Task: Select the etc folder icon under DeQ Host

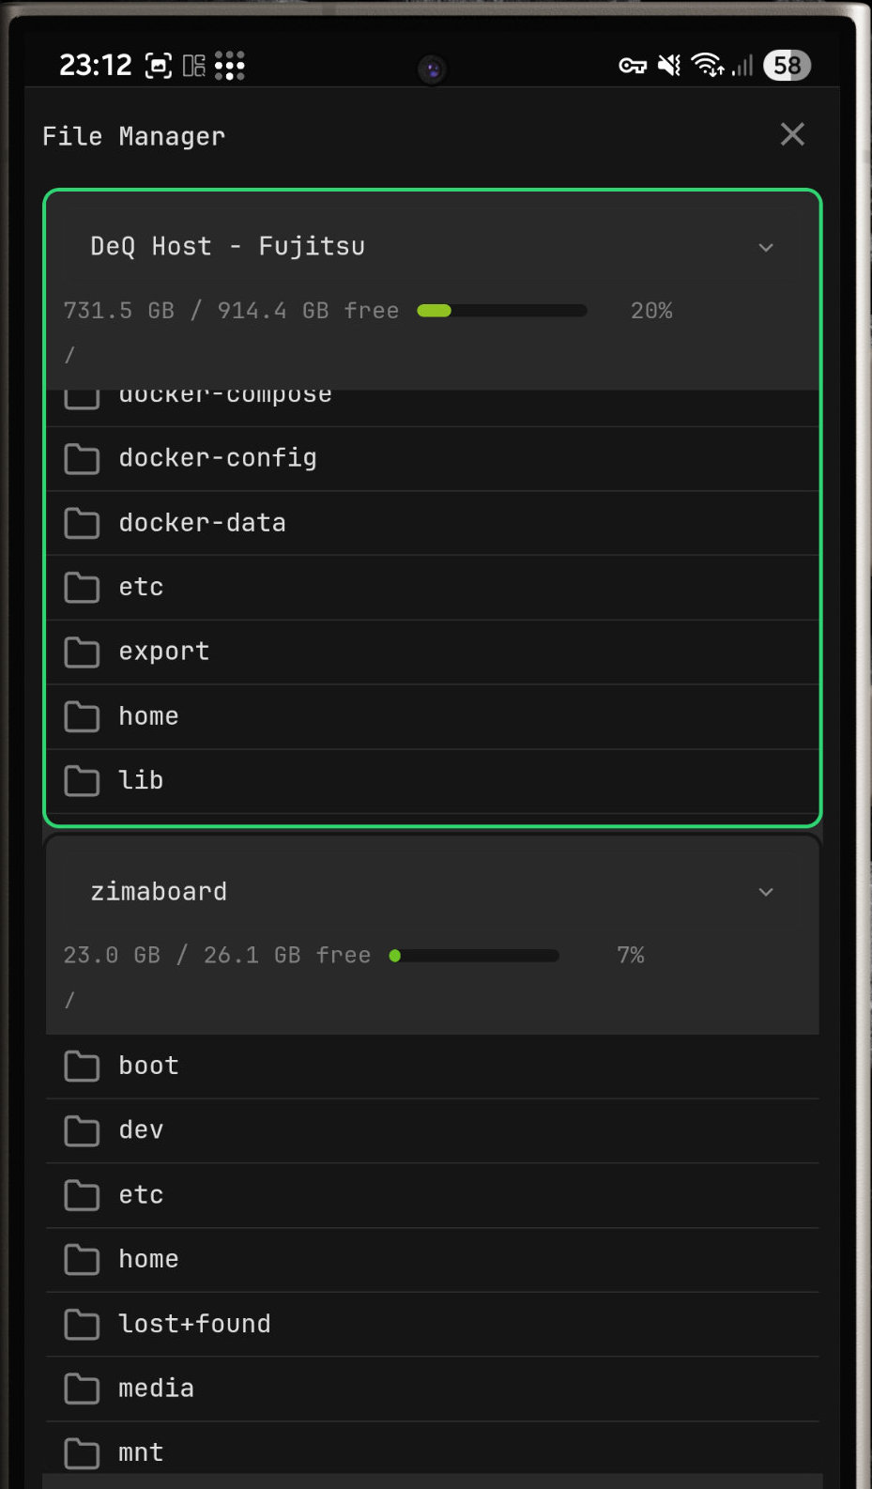Action: click(81, 588)
